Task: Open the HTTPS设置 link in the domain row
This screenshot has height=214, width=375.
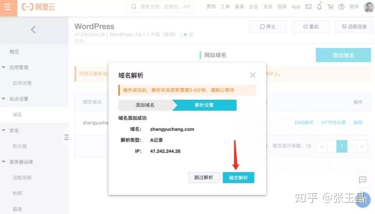Action: pos(333,123)
